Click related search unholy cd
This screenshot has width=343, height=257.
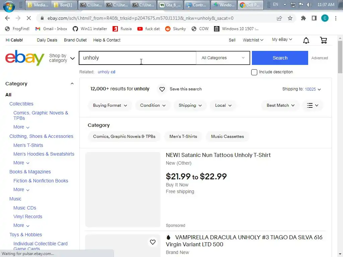click(x=106, y=72)
